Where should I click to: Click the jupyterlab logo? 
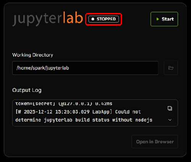pos(48,19)
